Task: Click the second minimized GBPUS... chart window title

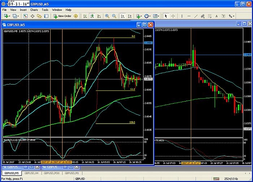Action: coord(54,167)
